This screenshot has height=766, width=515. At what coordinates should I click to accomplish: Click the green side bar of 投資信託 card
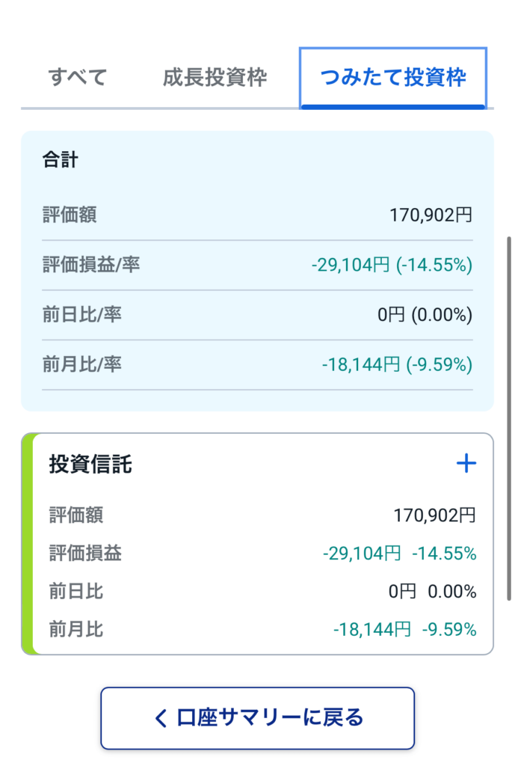click(27, 544)
